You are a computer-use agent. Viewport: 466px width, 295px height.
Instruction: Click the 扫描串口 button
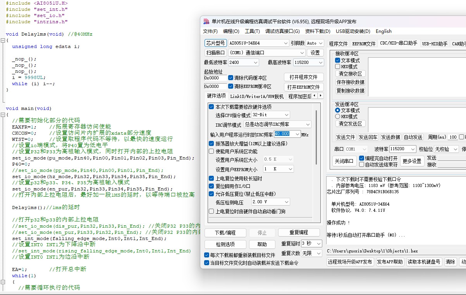tap(215, 53)
